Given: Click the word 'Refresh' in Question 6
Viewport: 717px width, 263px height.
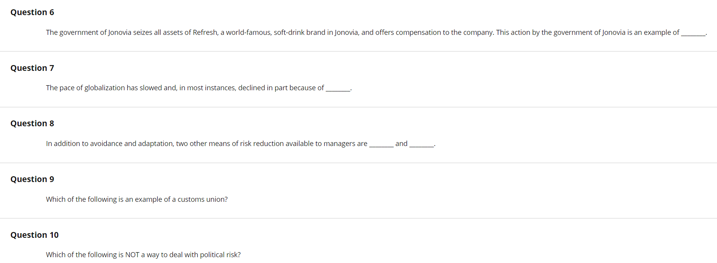Looking at the screenshot, I should [x=205, y=33].
